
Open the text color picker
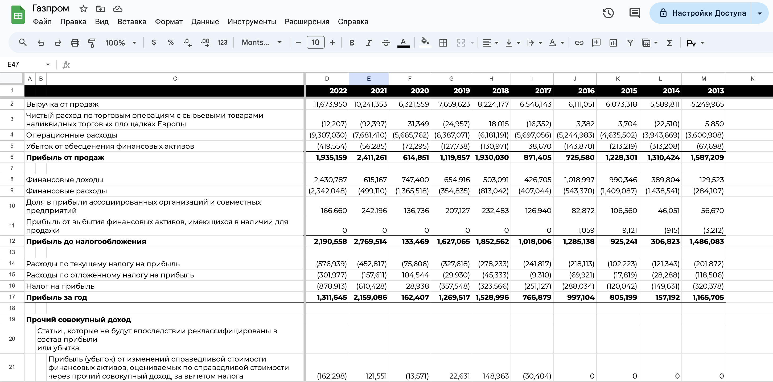click(403, 43)
